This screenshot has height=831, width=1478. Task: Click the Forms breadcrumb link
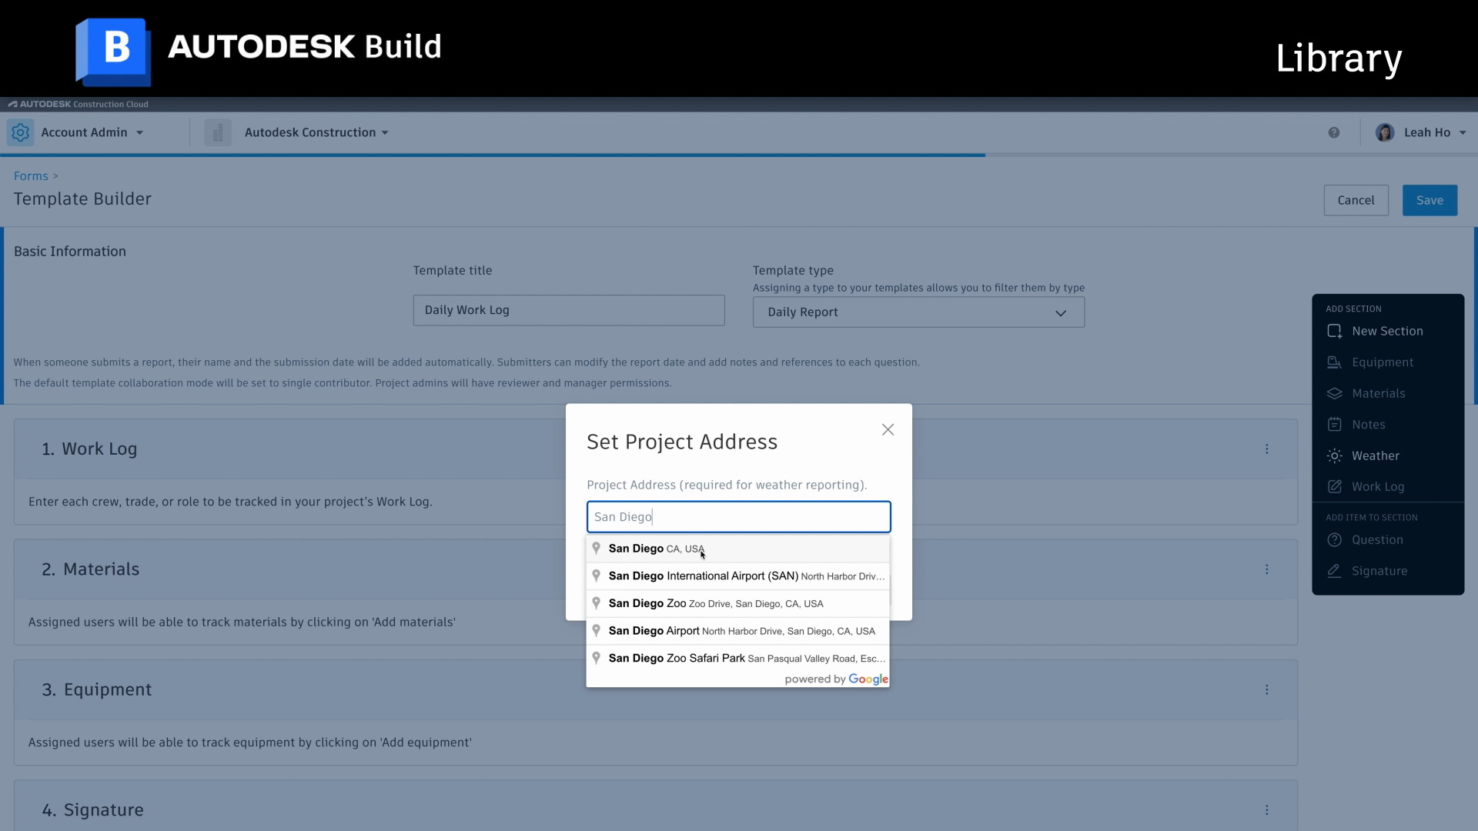[x=31, y=176]
